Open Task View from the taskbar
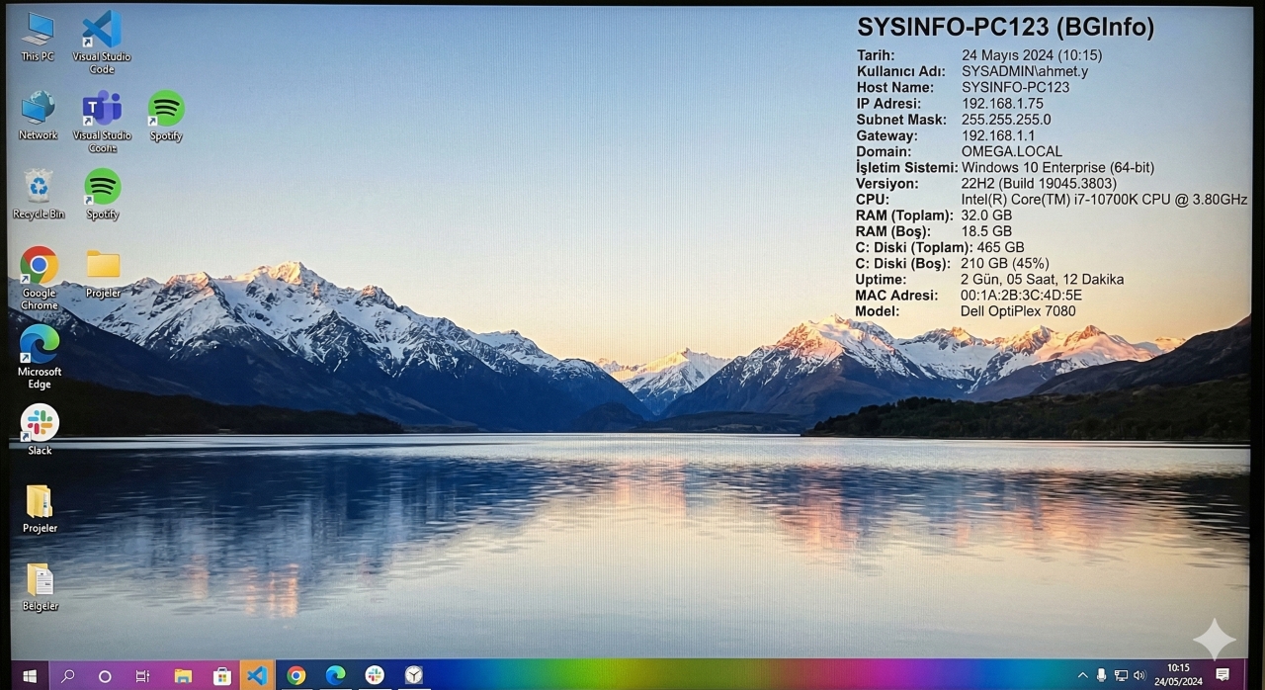 [143, 675]
